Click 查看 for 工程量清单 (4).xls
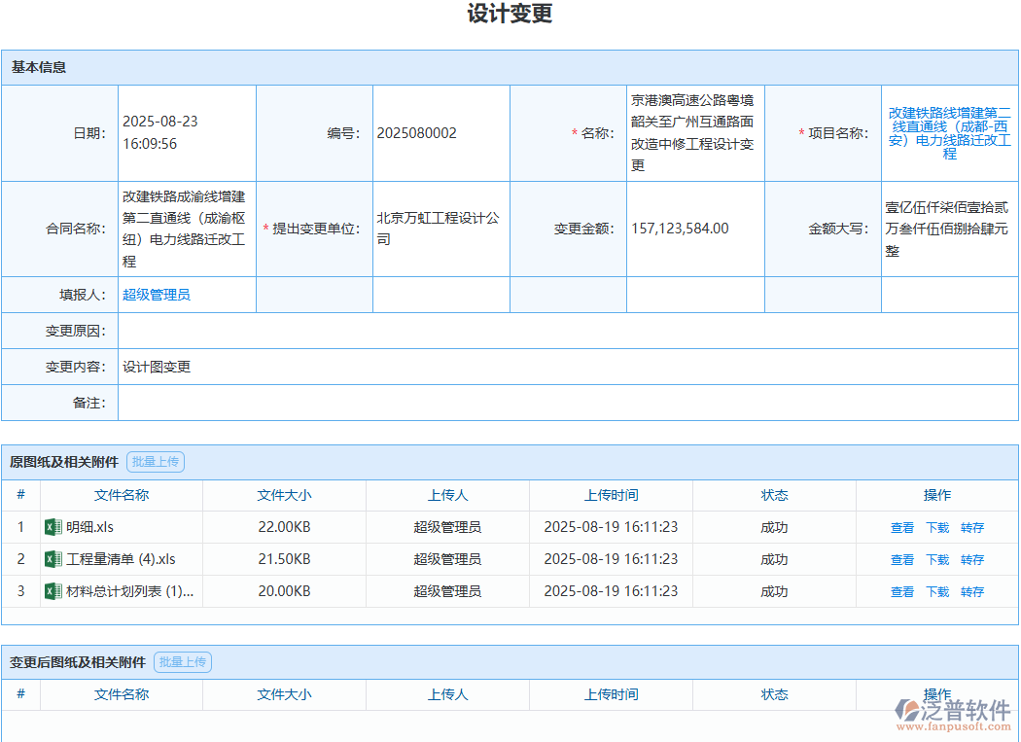 (899, 558)
